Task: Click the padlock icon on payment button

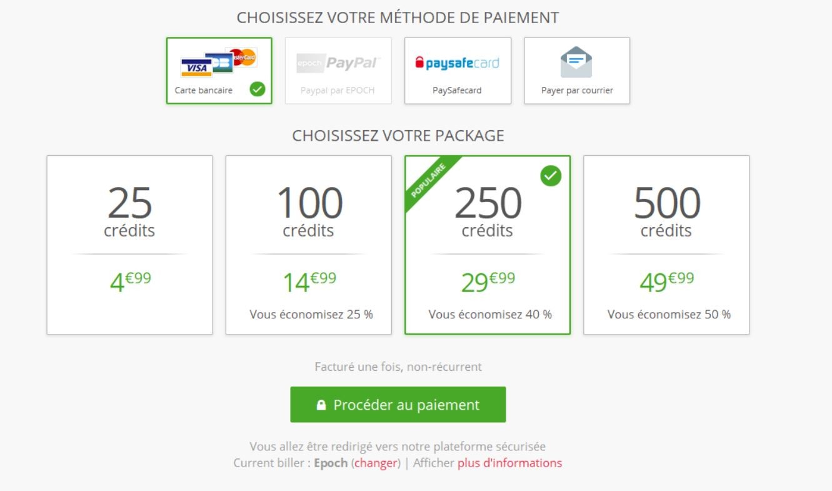Action: tap(321, 405)
